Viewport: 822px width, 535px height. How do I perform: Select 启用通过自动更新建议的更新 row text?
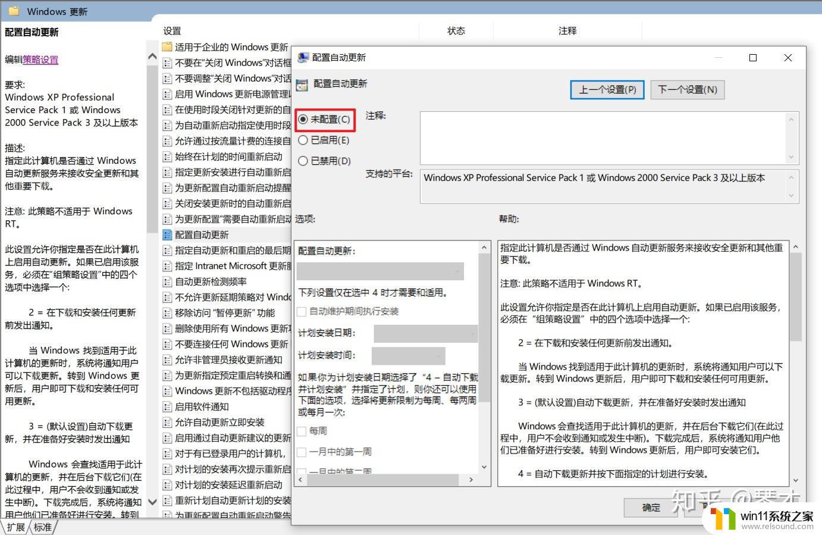click(x=233, y=438)
